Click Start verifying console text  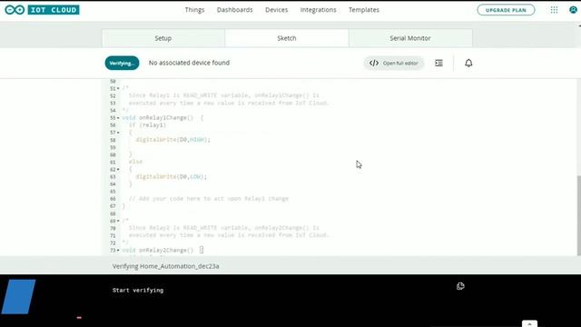138,291
